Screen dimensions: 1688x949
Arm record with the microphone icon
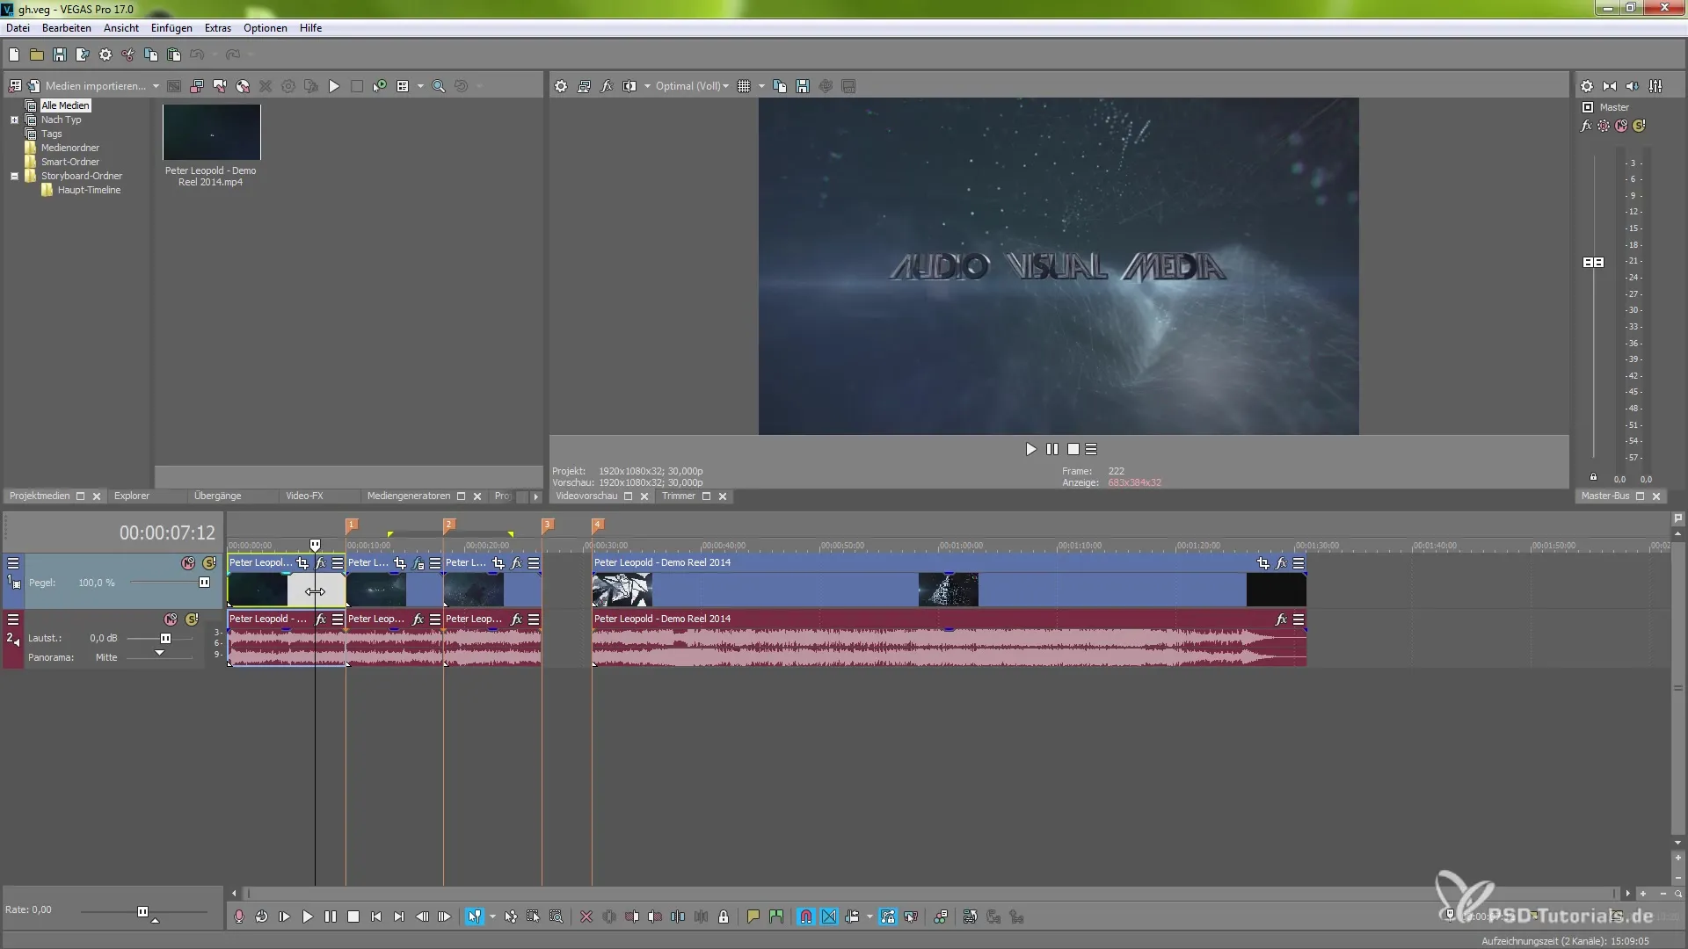tap(238, 916)
